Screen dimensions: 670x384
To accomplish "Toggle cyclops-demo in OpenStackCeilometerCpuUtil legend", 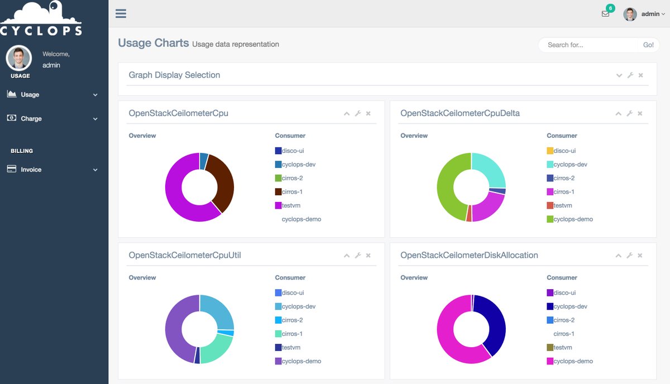I will point(298,361).
